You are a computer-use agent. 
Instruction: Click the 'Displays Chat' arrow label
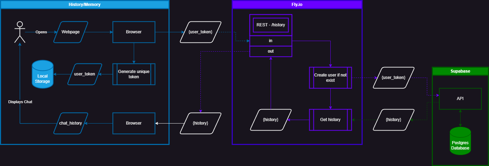[20, 102]
